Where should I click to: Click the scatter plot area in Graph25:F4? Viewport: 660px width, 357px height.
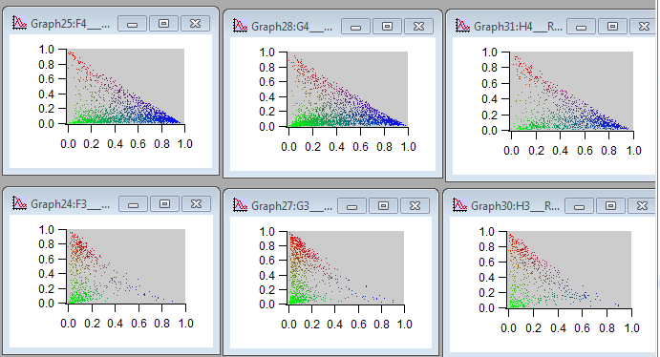tap(125, 86)
